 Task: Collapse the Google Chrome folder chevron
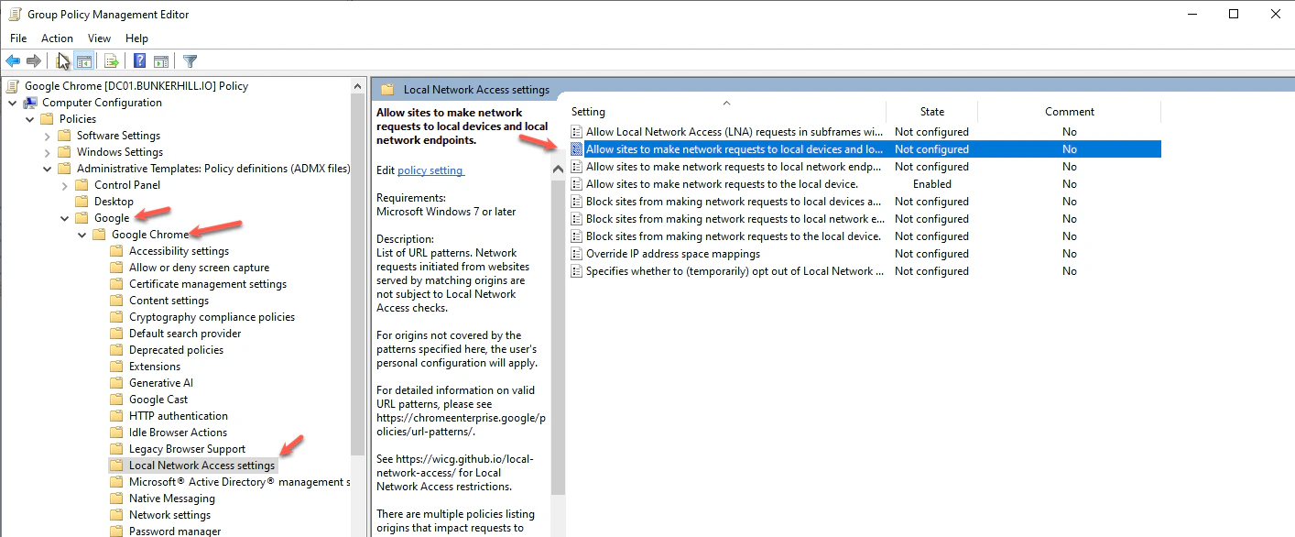tap(82, 235)
